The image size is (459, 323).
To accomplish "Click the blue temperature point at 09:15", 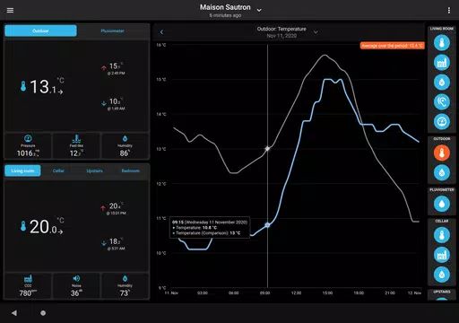I will point(267,225).
